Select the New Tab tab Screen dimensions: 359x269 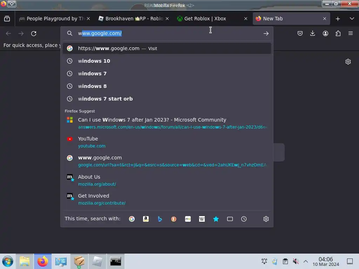tap(291, 19)
